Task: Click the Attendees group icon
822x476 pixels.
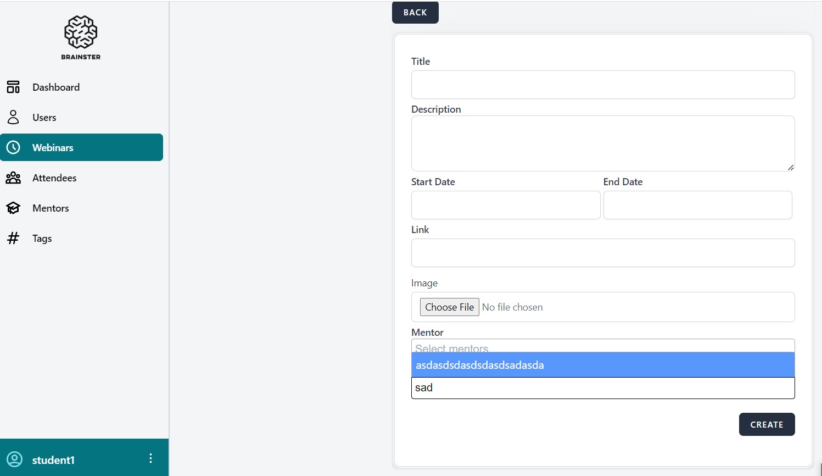Action: (13, 178)
